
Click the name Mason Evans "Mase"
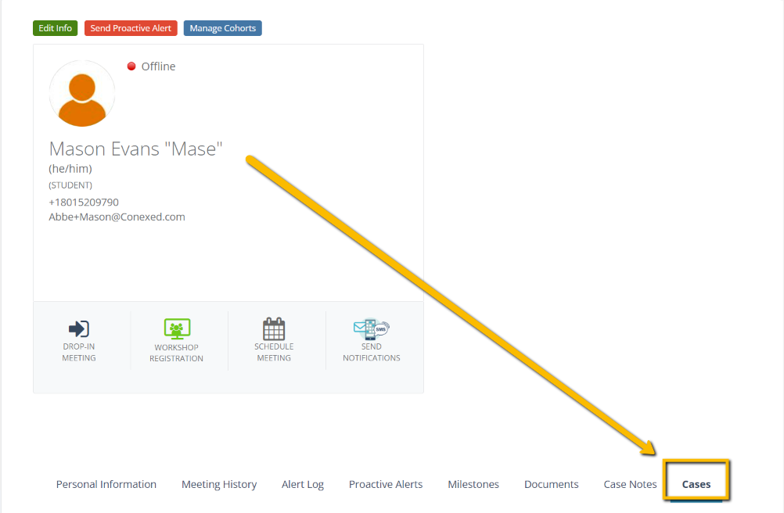click(x=135, y=149)
